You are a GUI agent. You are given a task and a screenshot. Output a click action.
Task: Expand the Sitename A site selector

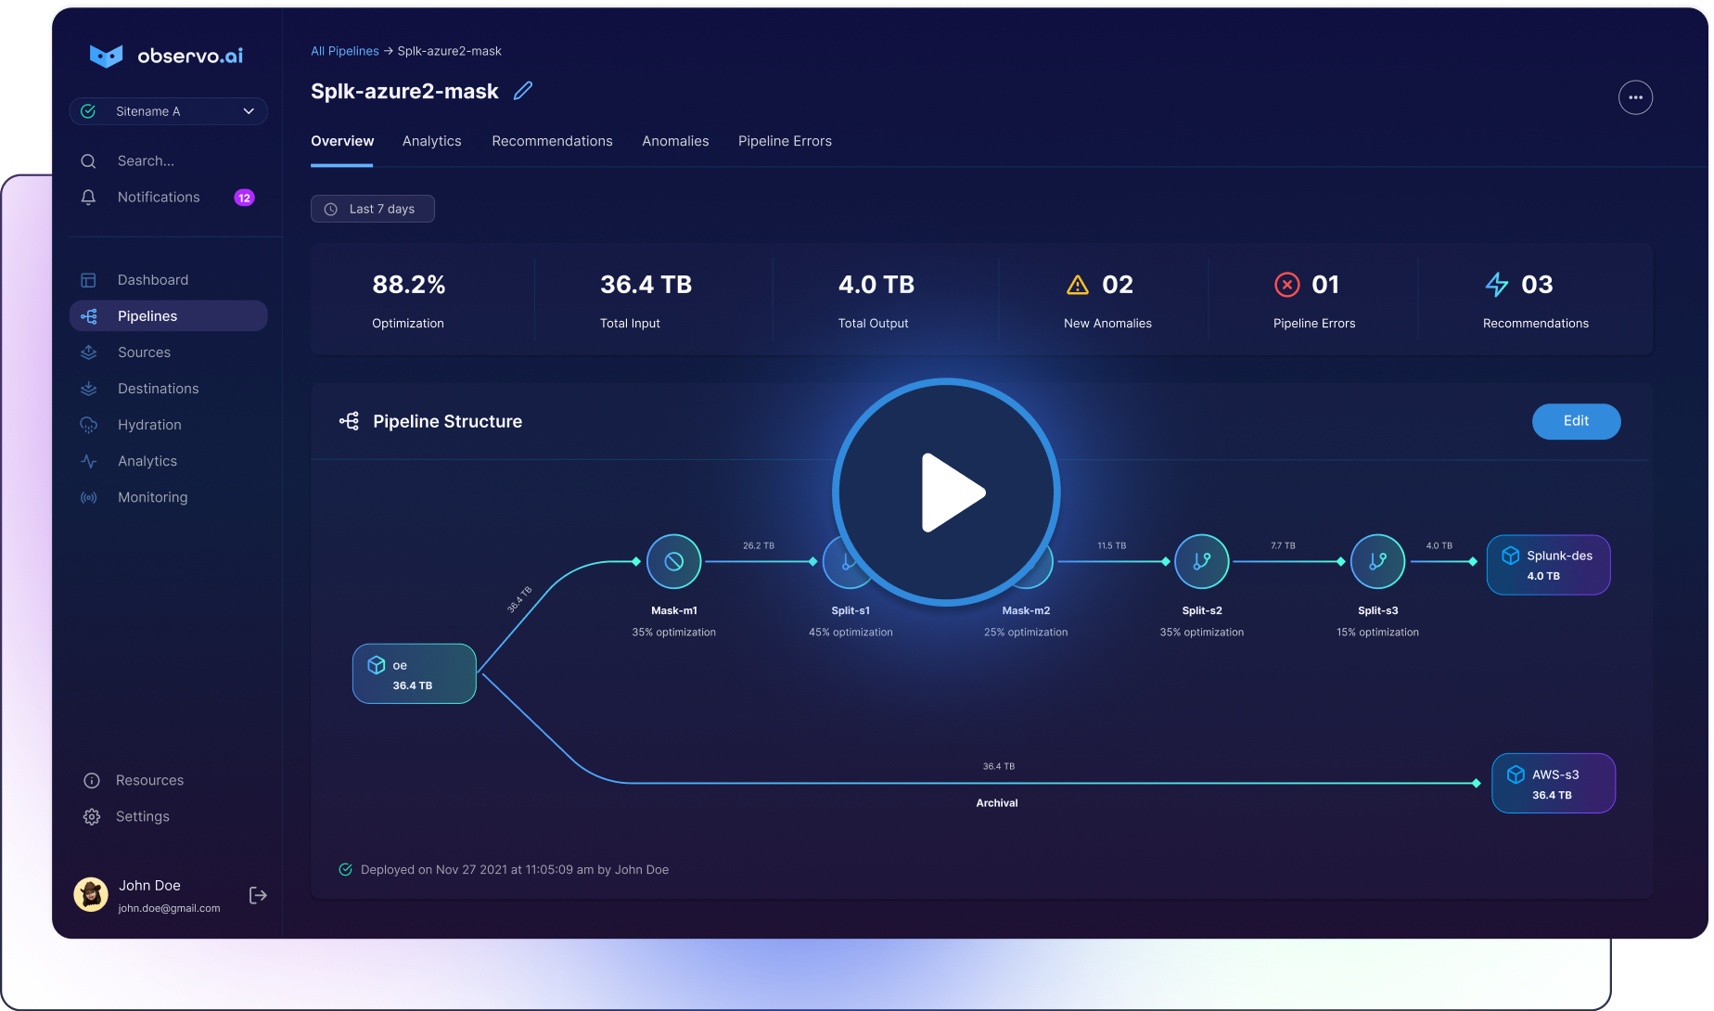(167, 110)
